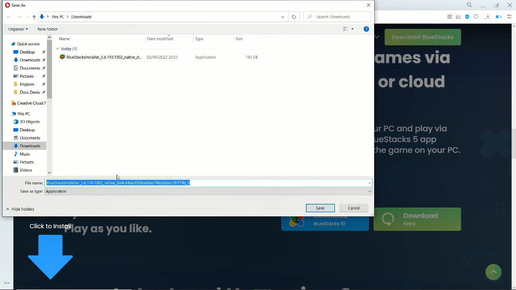Open Desktop under This PC
This screenshot has height=290, width=516.
pos(27,130)
